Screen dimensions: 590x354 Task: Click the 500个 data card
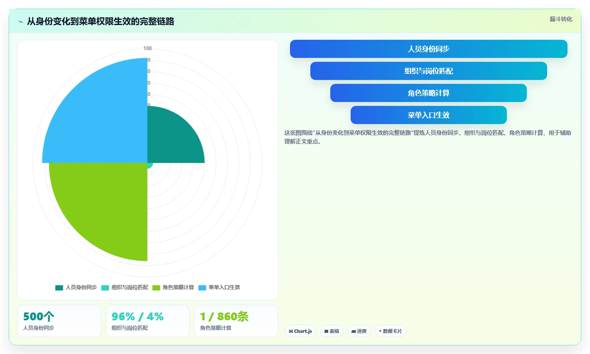click(x=59, y=321)
